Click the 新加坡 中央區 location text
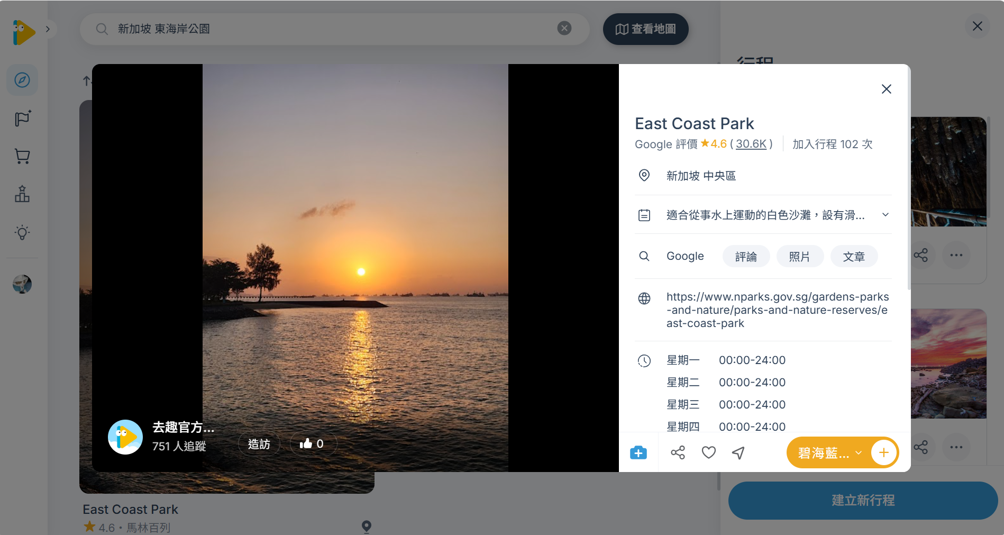The image size is (1004, 535). point(701,176)
